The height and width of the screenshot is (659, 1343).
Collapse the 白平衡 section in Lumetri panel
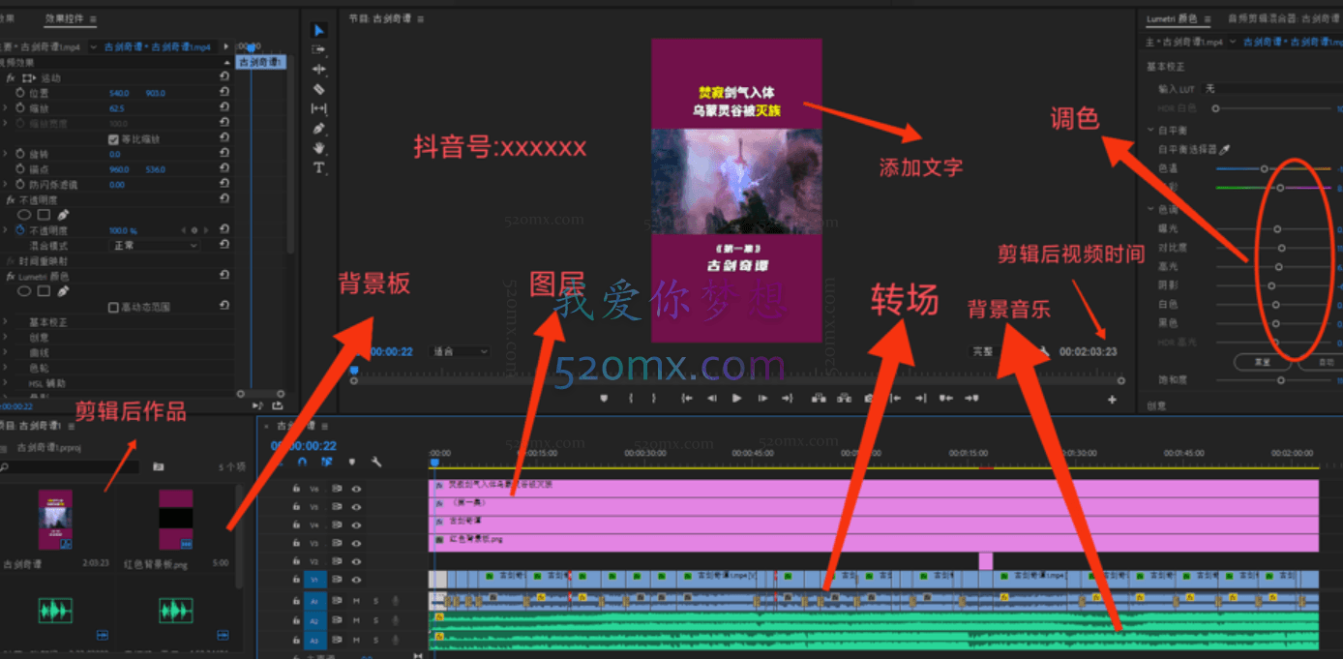(1149, 130)
